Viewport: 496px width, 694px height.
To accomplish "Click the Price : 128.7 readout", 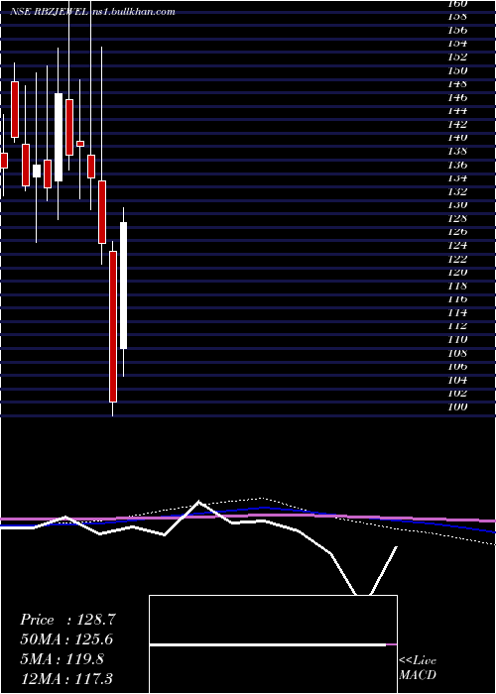I will coord(67,620).
